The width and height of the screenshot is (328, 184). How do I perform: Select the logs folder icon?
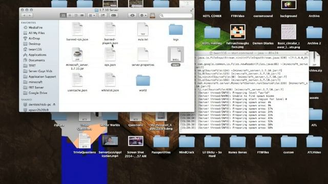176,30
